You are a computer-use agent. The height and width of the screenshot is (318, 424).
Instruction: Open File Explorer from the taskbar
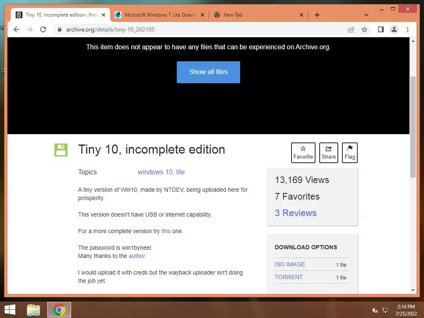tap(34, 310)
